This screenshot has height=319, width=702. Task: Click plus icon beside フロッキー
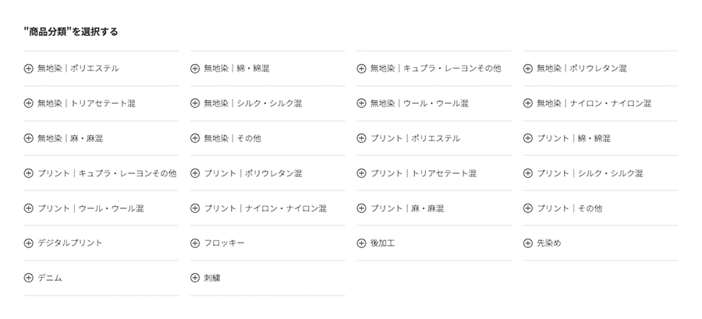[195, 243]
